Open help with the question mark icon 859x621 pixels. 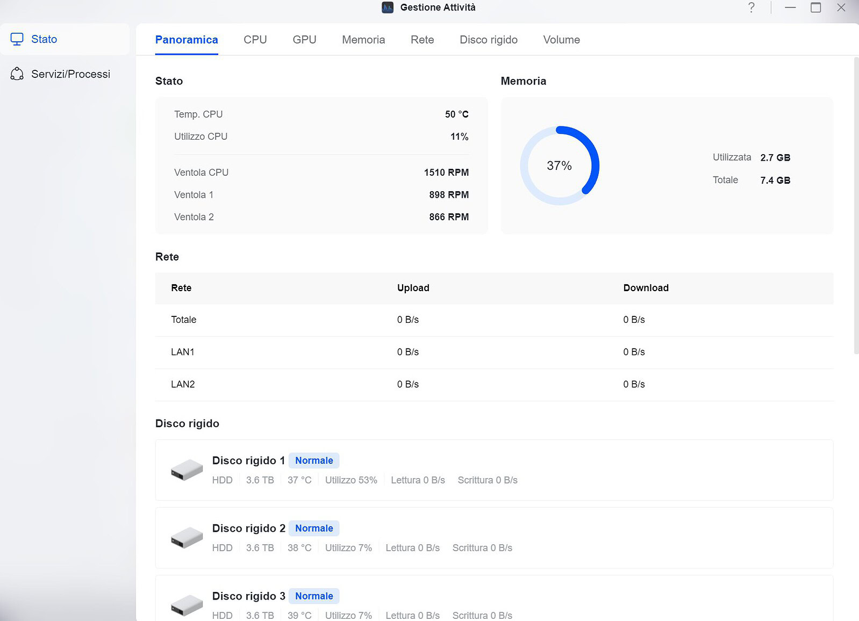tap(751, 8)
